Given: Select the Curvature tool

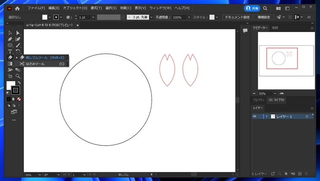Looking at the screenshot, I should coord(18,39).
